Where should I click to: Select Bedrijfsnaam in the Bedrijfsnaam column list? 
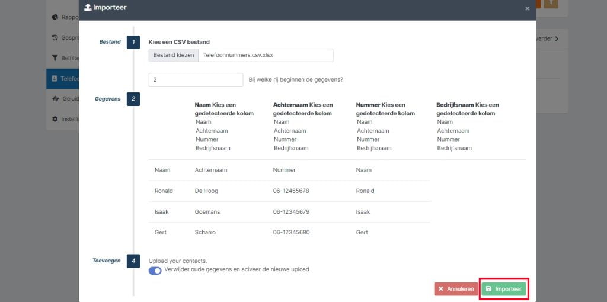(455, 148)
